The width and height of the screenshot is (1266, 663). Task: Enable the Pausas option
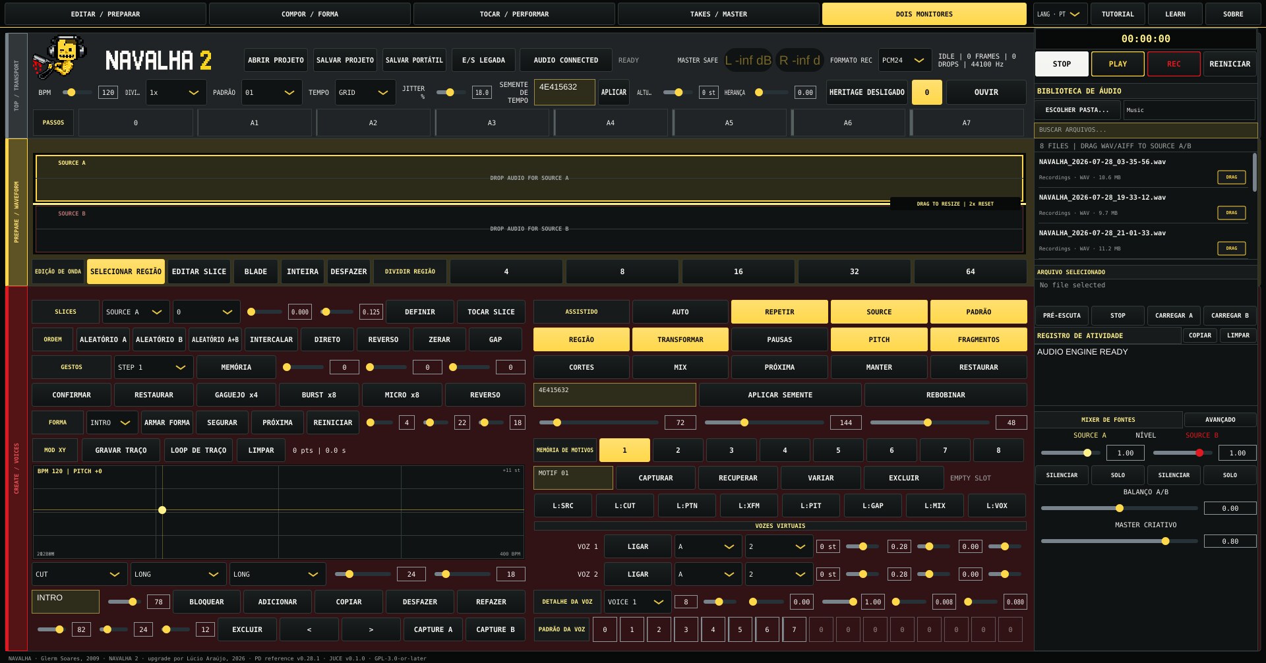coord(779,339)
